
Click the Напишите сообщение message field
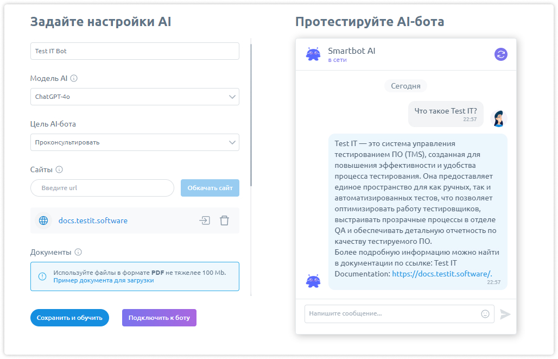[x=400, y=314]
